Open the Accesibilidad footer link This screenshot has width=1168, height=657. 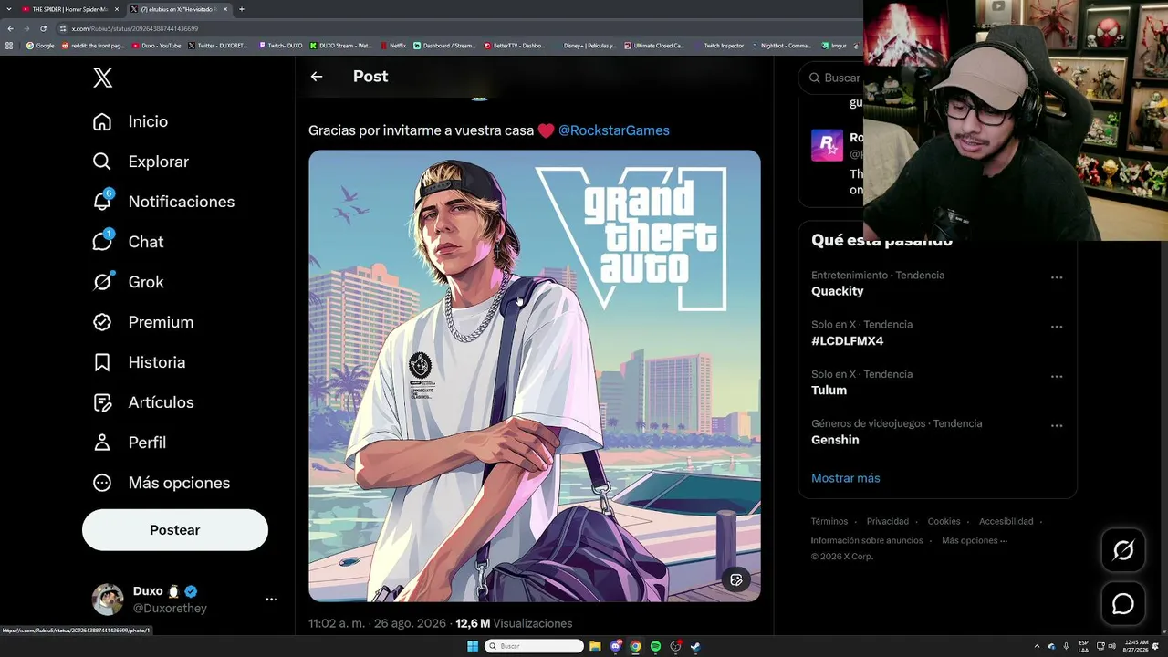(1006, 522)
